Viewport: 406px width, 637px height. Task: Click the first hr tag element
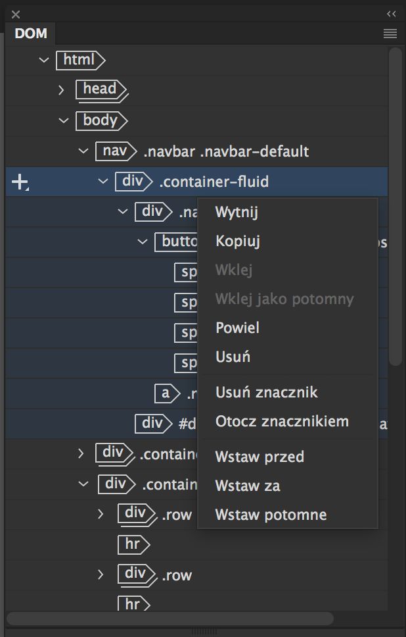point(134,544)
